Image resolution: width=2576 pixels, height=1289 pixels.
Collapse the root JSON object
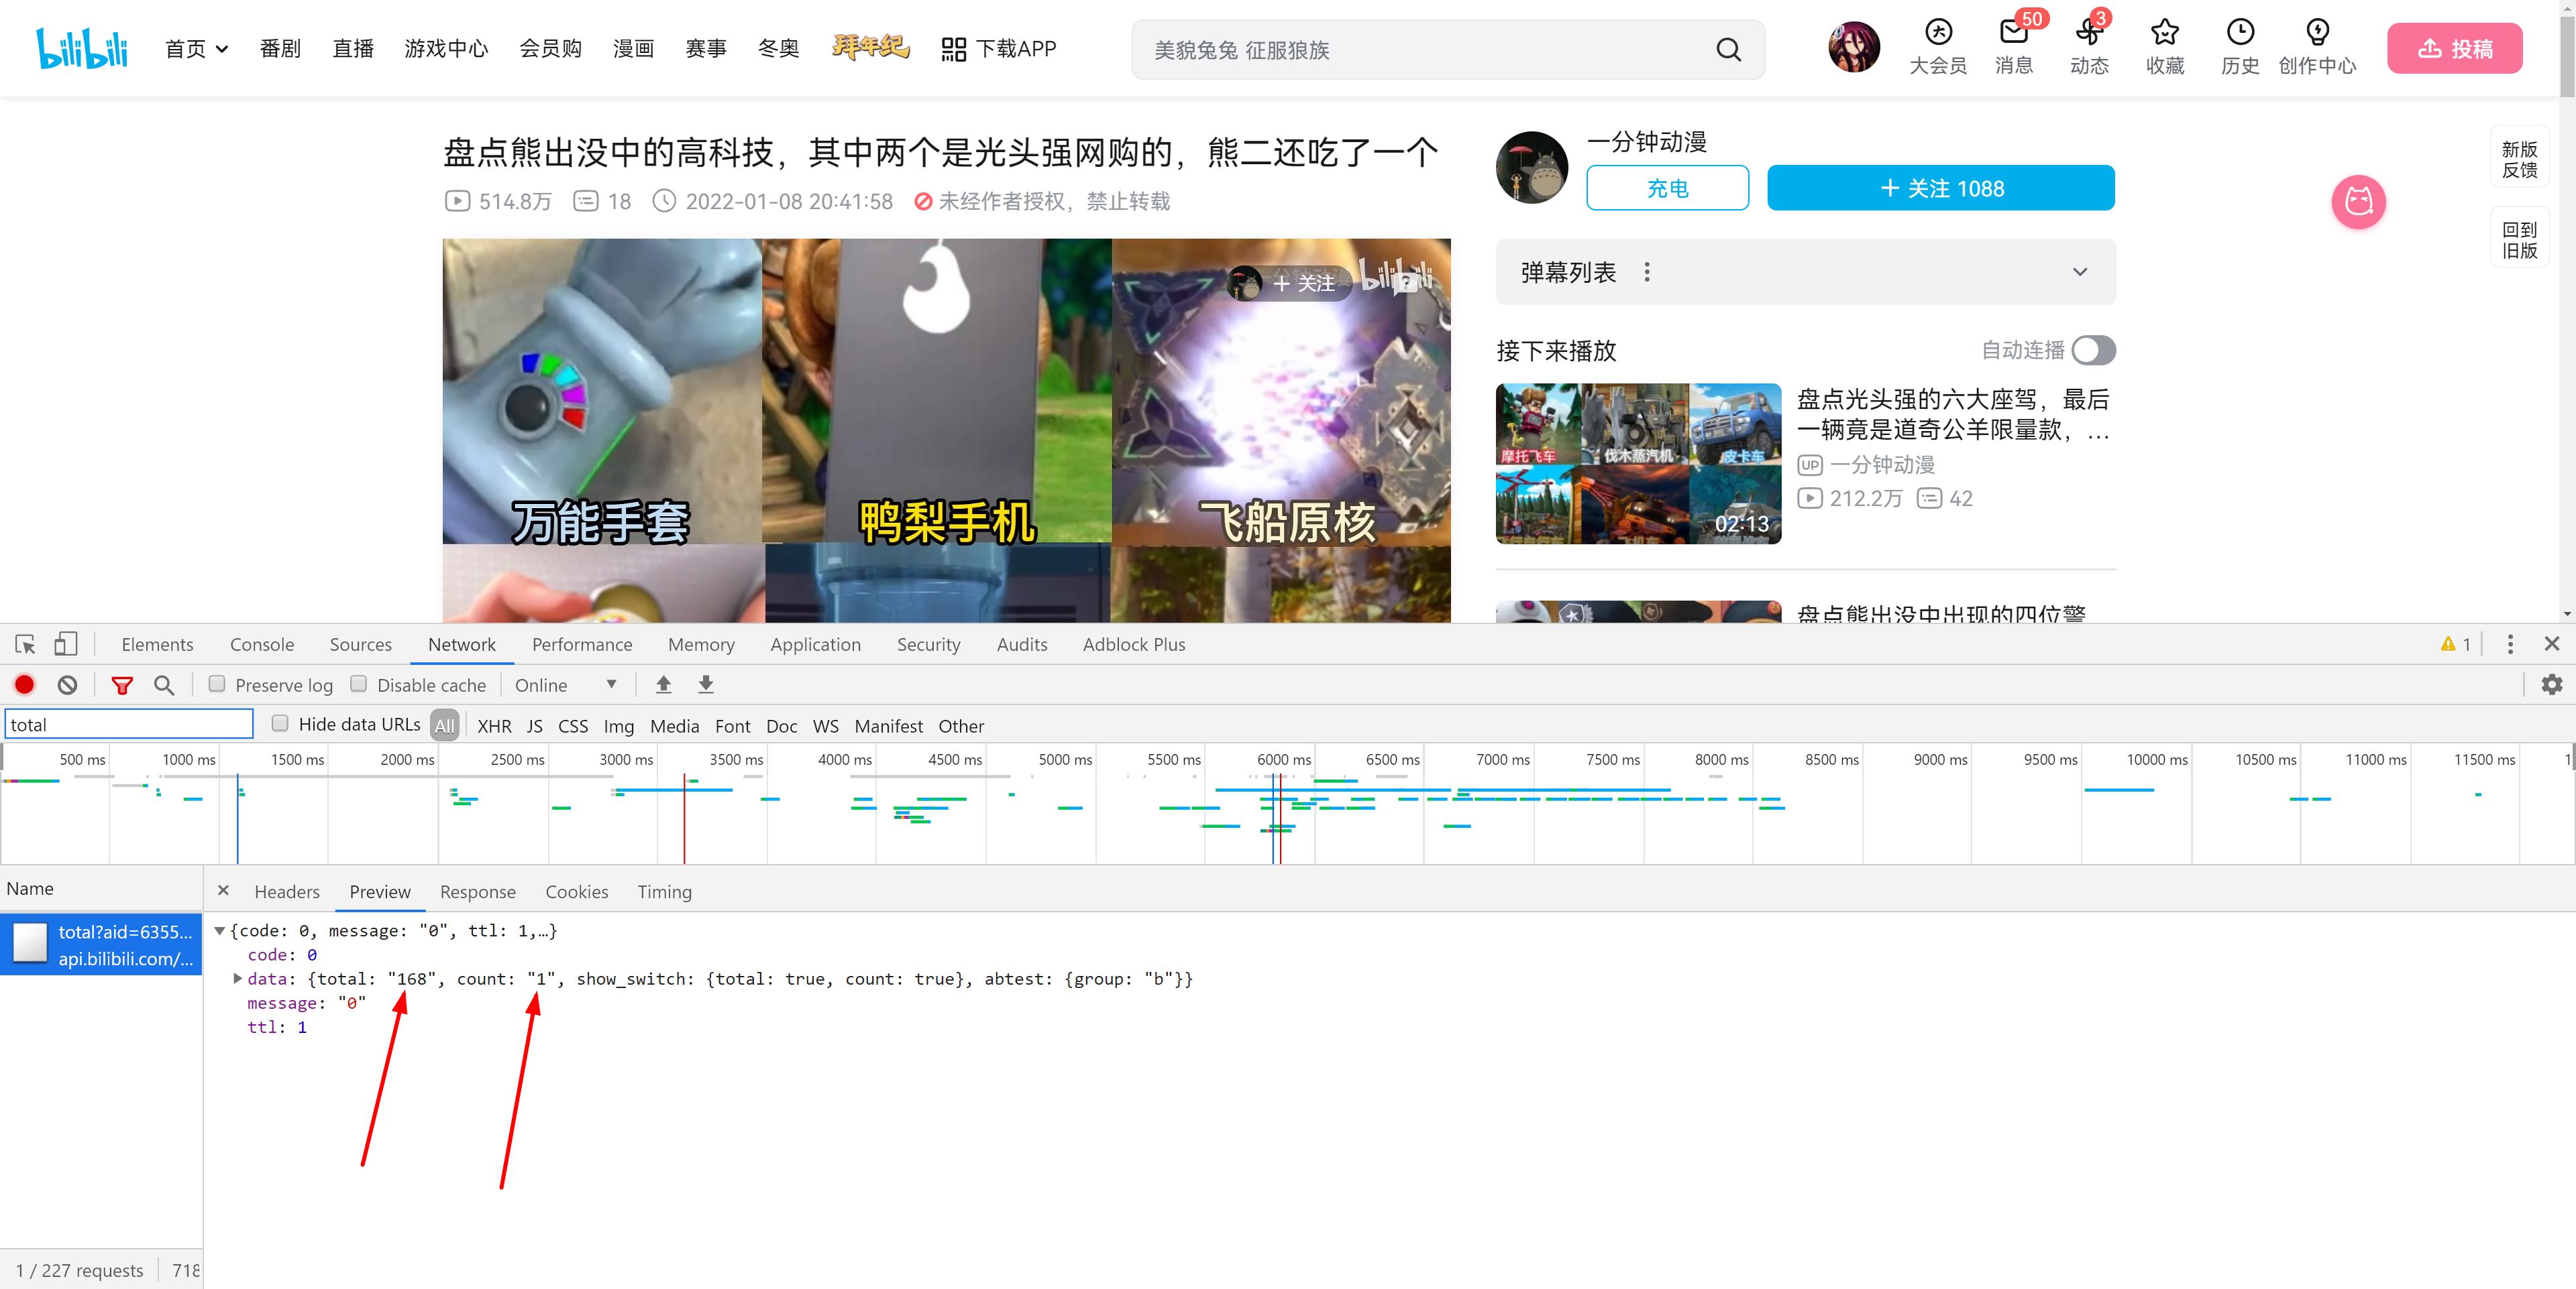(219, 930)
